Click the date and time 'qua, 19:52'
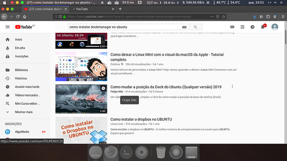The width and height of the screenshot is (287, 161). (x=256, y=2)
